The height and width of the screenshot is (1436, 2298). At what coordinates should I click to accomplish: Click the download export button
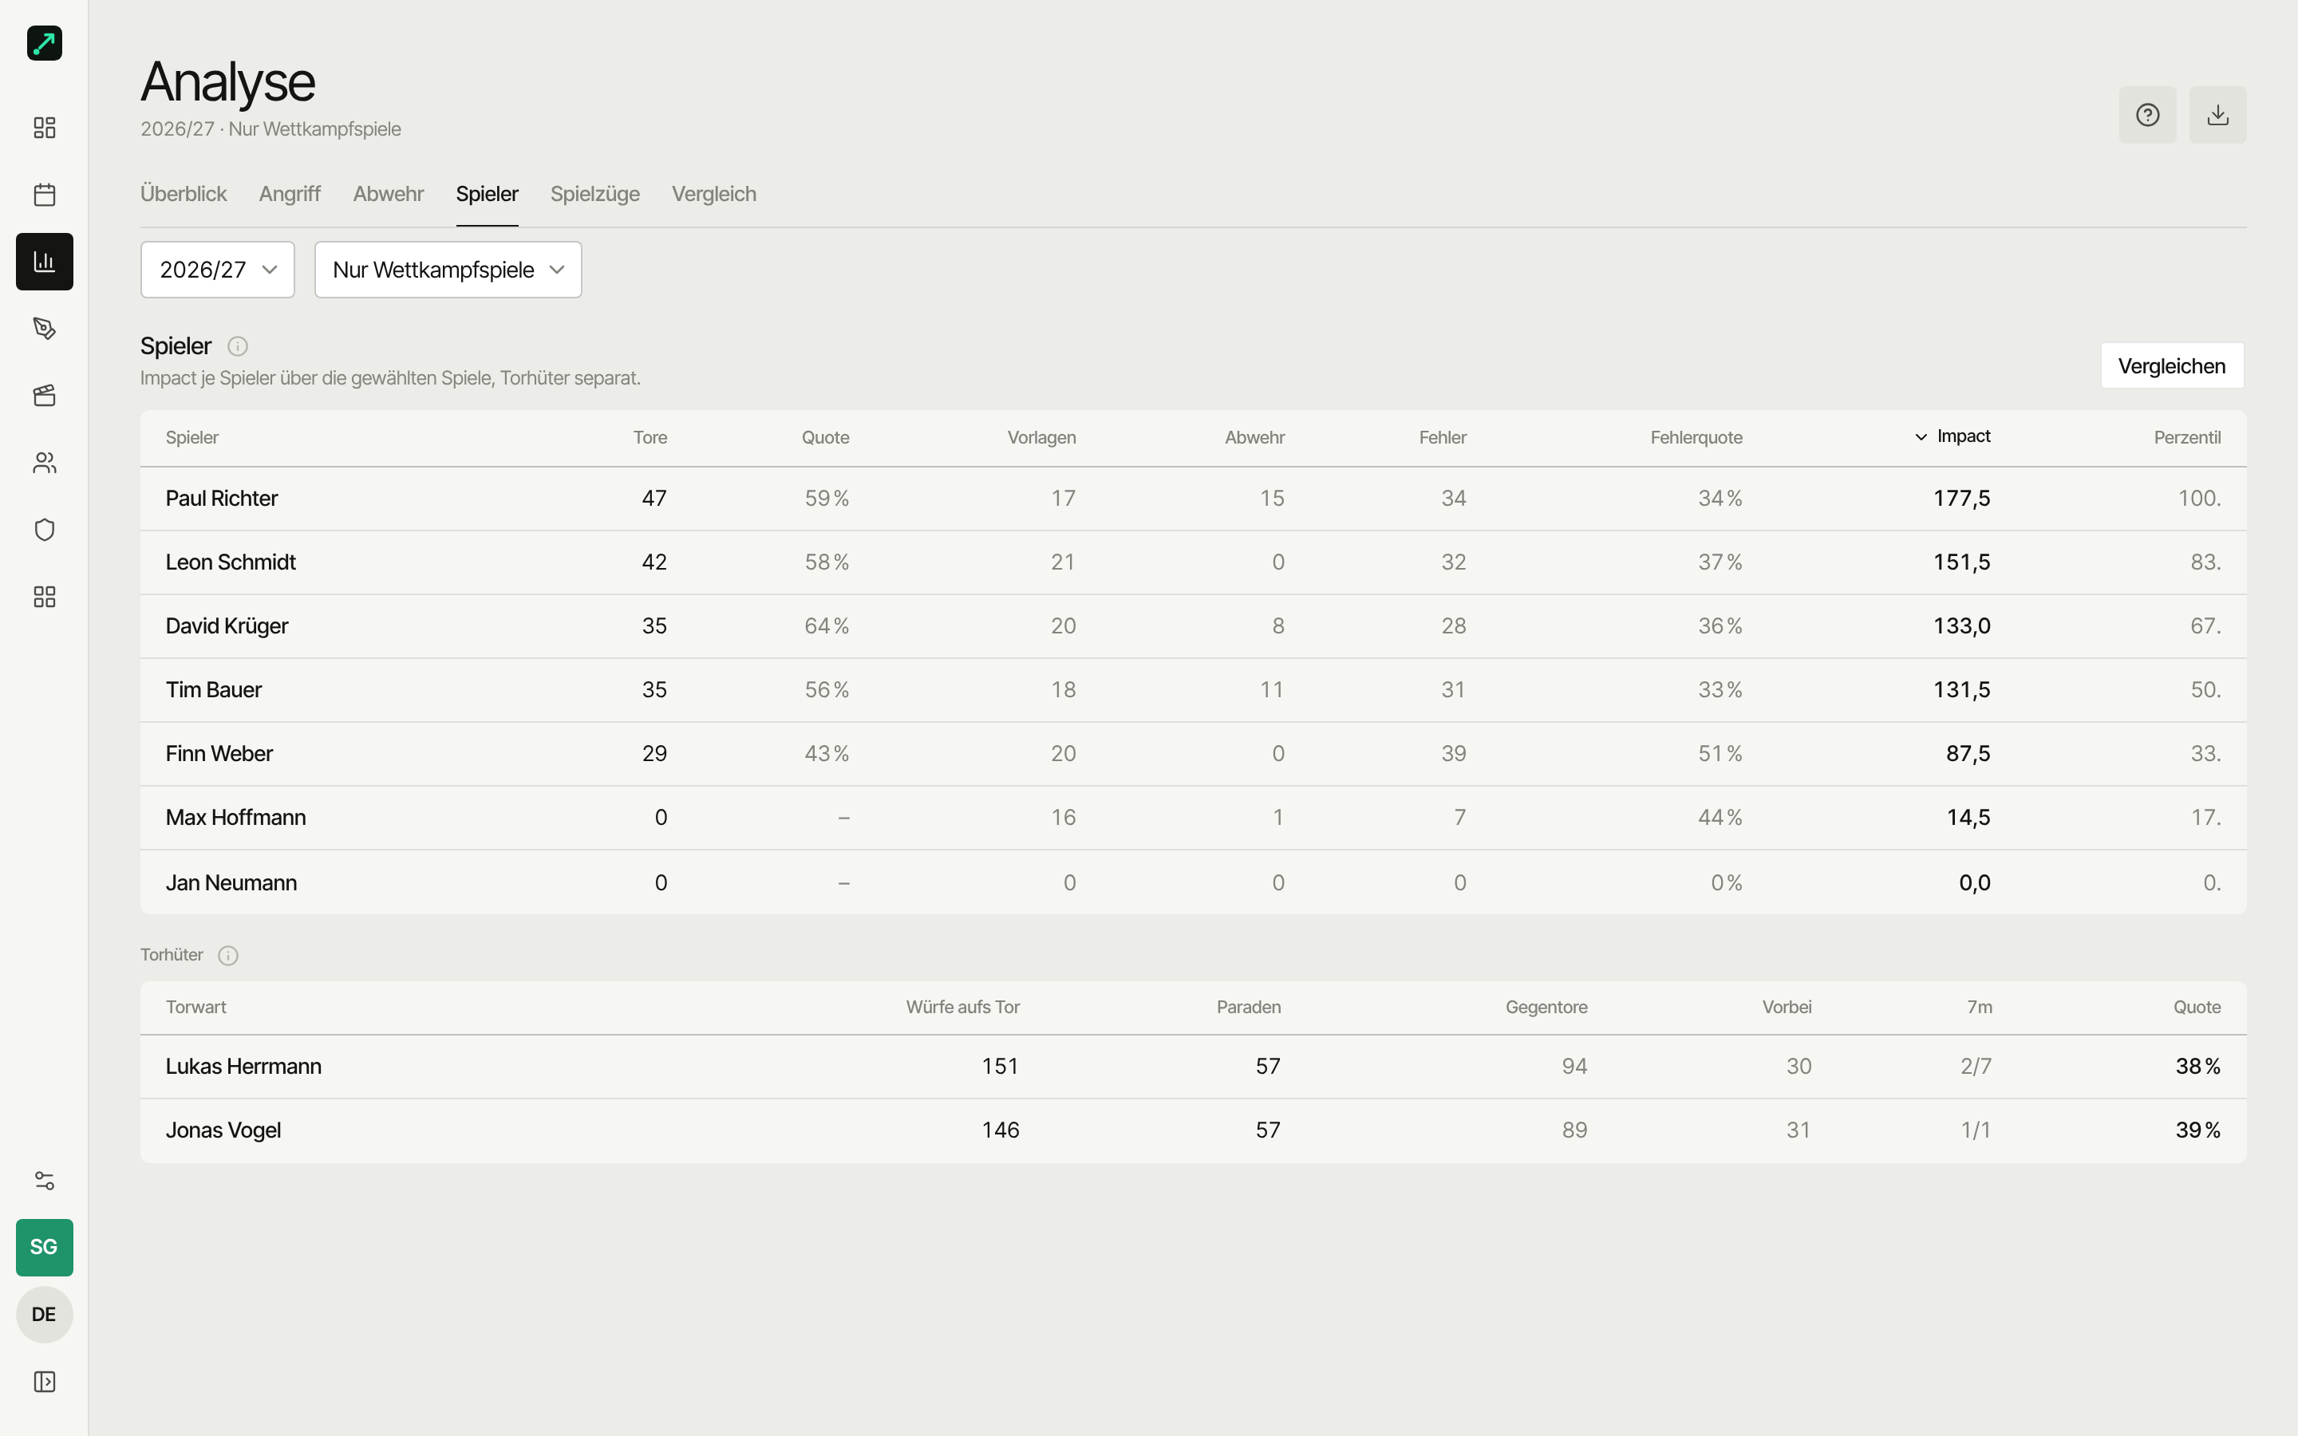[2217, 115]
